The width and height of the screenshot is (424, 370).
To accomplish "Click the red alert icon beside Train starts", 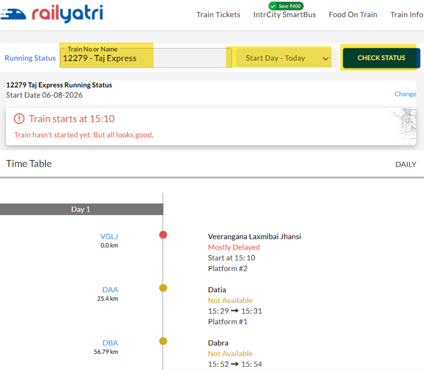I will point(19,119).
